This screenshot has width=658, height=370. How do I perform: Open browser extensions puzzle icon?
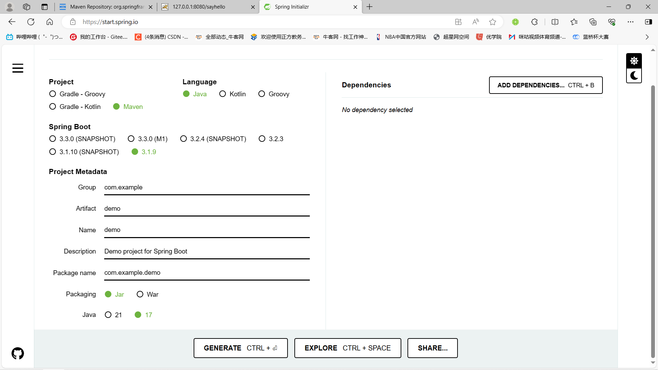coord(534,22)
